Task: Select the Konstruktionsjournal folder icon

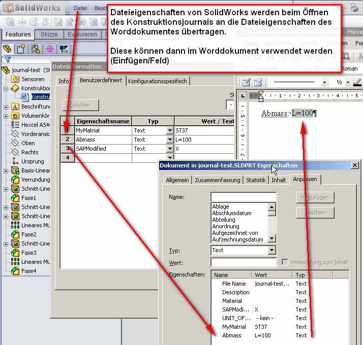Action: pyautogui.click(x=15, y=88)
